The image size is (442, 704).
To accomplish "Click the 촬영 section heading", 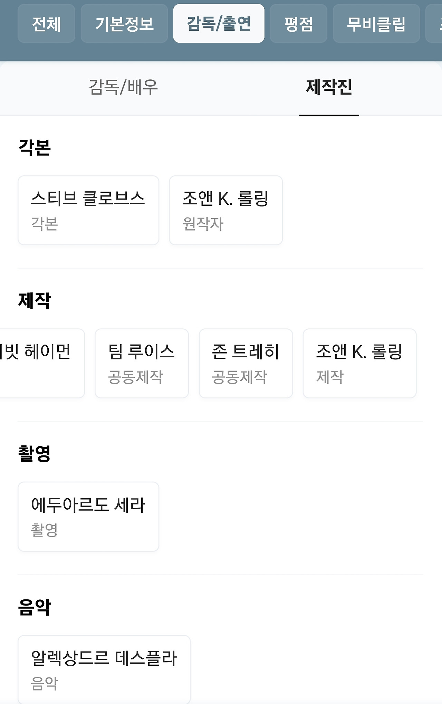I will [34, 454].
